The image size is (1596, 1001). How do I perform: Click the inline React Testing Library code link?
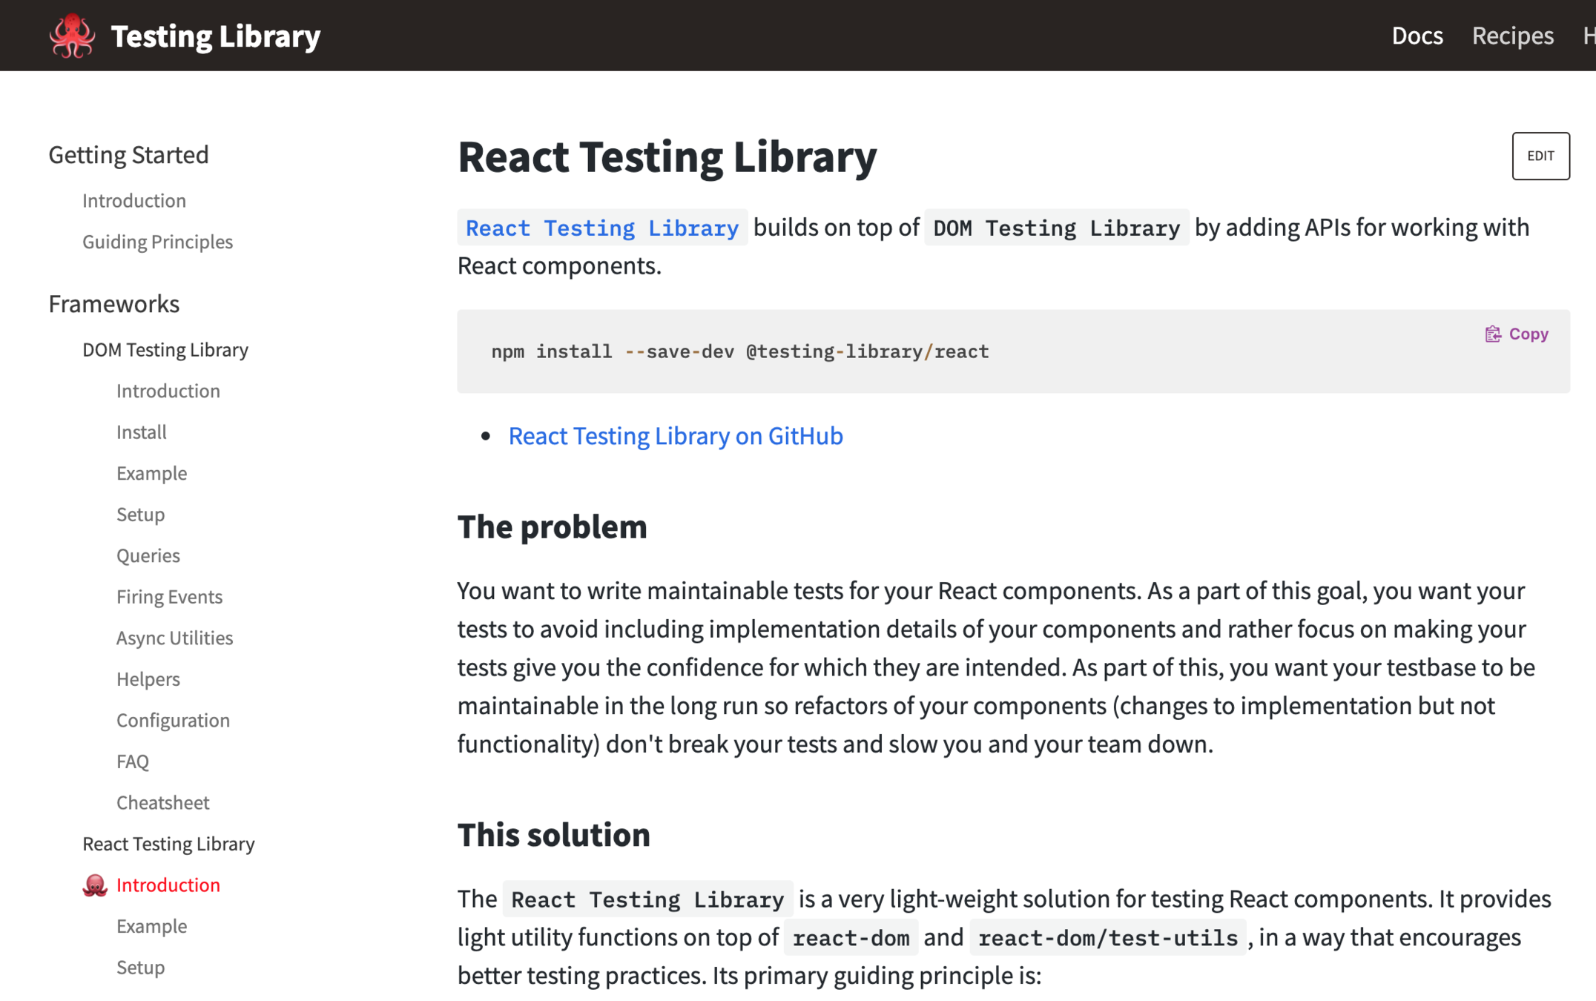coord(601,228)
